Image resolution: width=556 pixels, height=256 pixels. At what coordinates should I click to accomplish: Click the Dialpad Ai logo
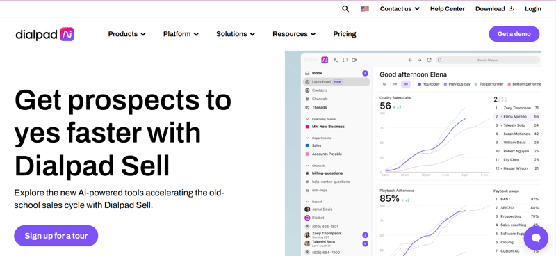pos(44,35)
